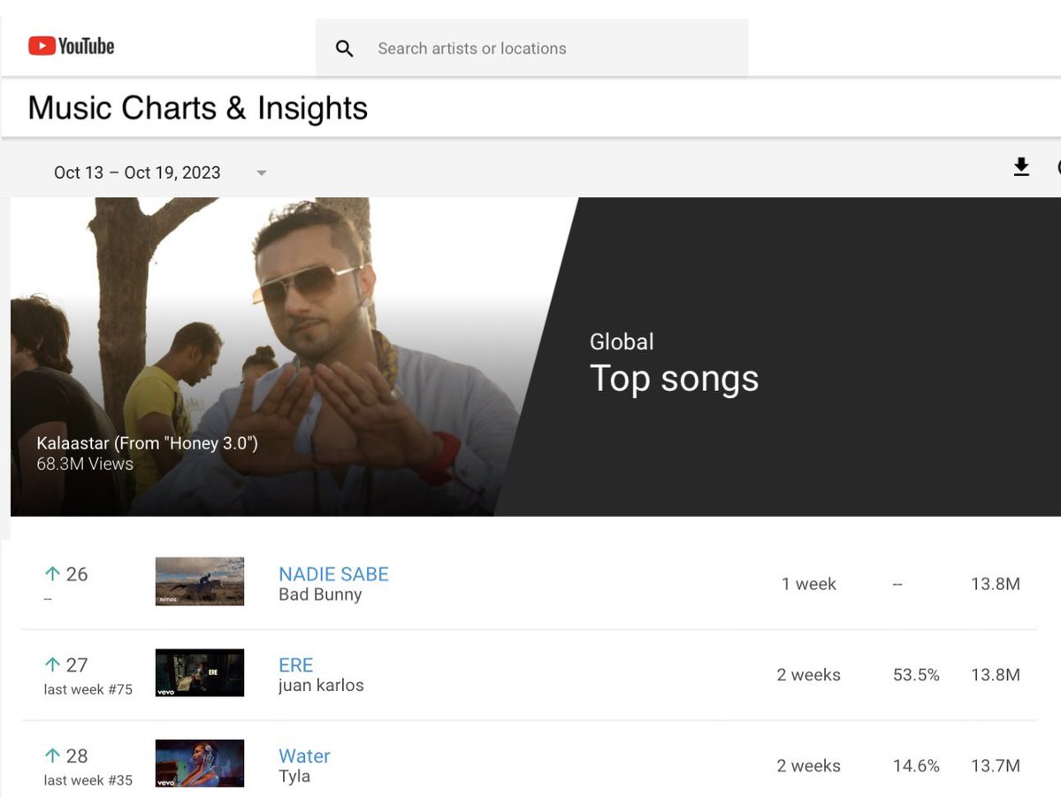Click the up arrow beside rank 26
1061x798 pixels.
[x=52, y=574]
